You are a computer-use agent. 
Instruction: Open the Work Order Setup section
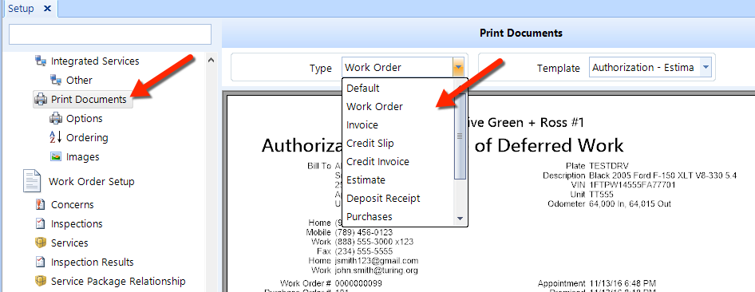click(x=92, y=181)
